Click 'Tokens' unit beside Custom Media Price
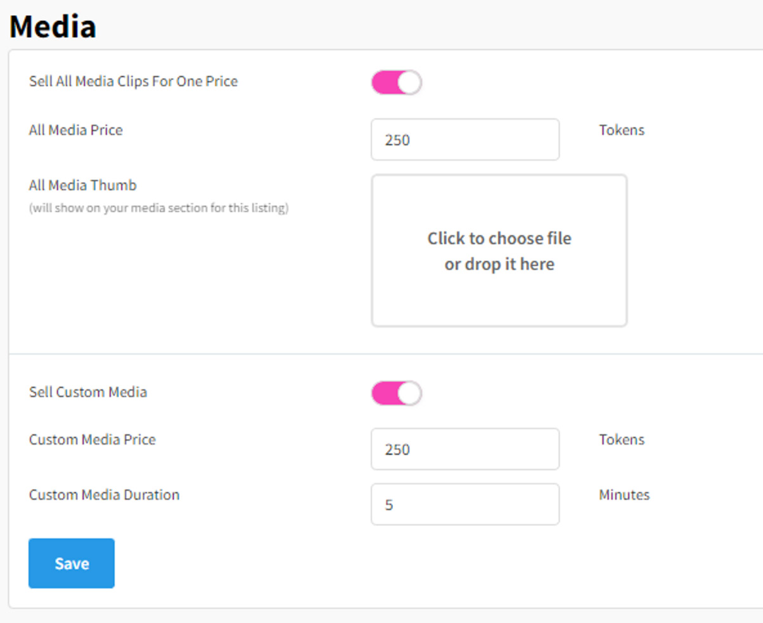Screen dimensions: 763x623 pyautogui.click(x=622, y=439)
